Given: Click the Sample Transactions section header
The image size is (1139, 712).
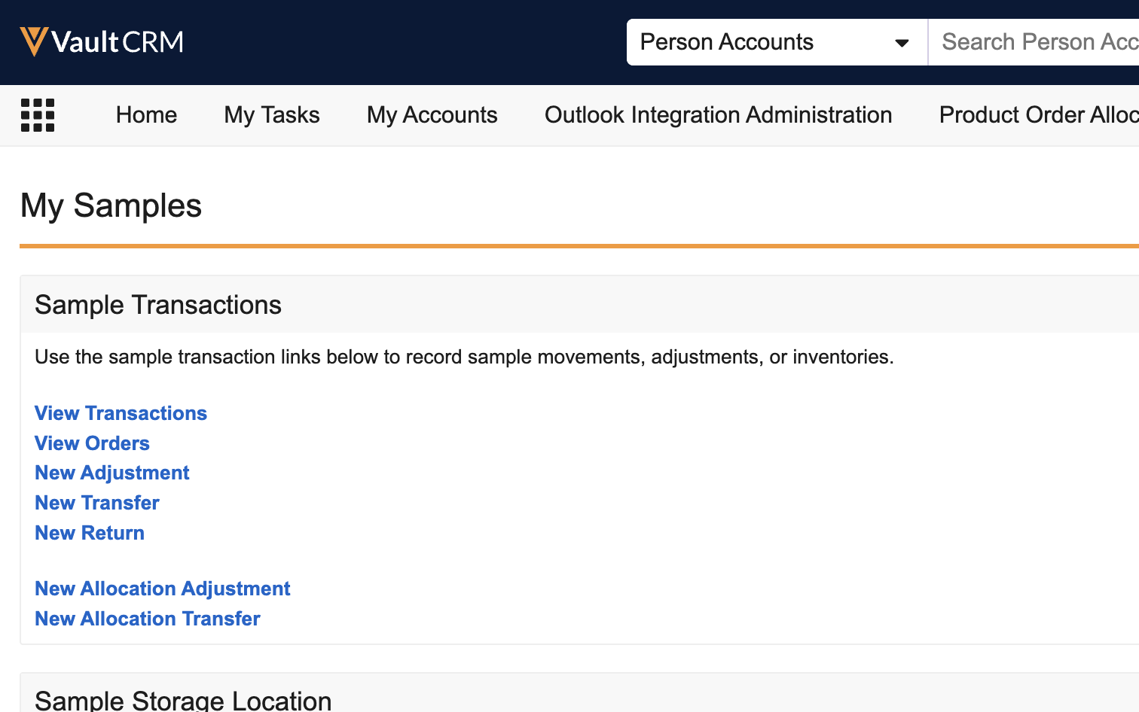Looking at the screenshot, I should pos(158,305).
